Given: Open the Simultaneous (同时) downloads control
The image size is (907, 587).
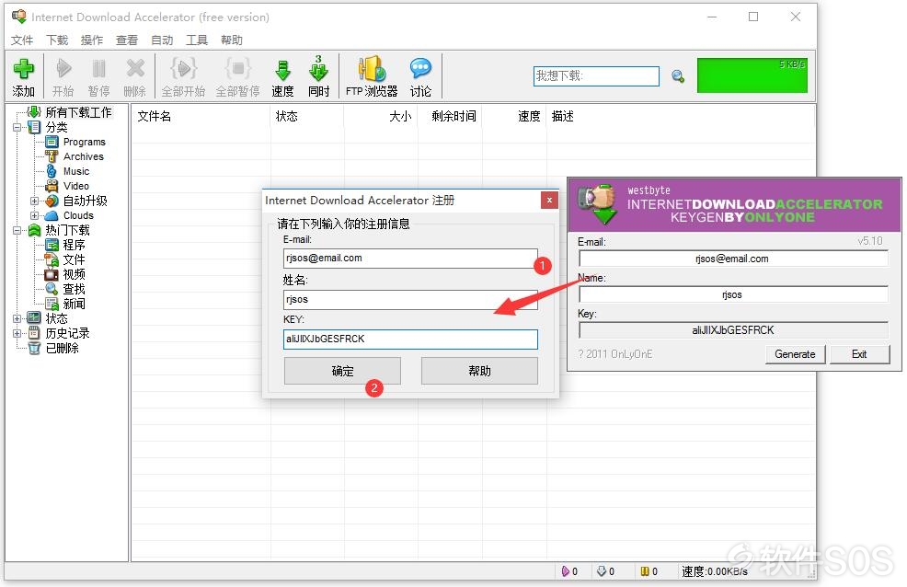Looking at the screenshot, I should click(318, 77).
